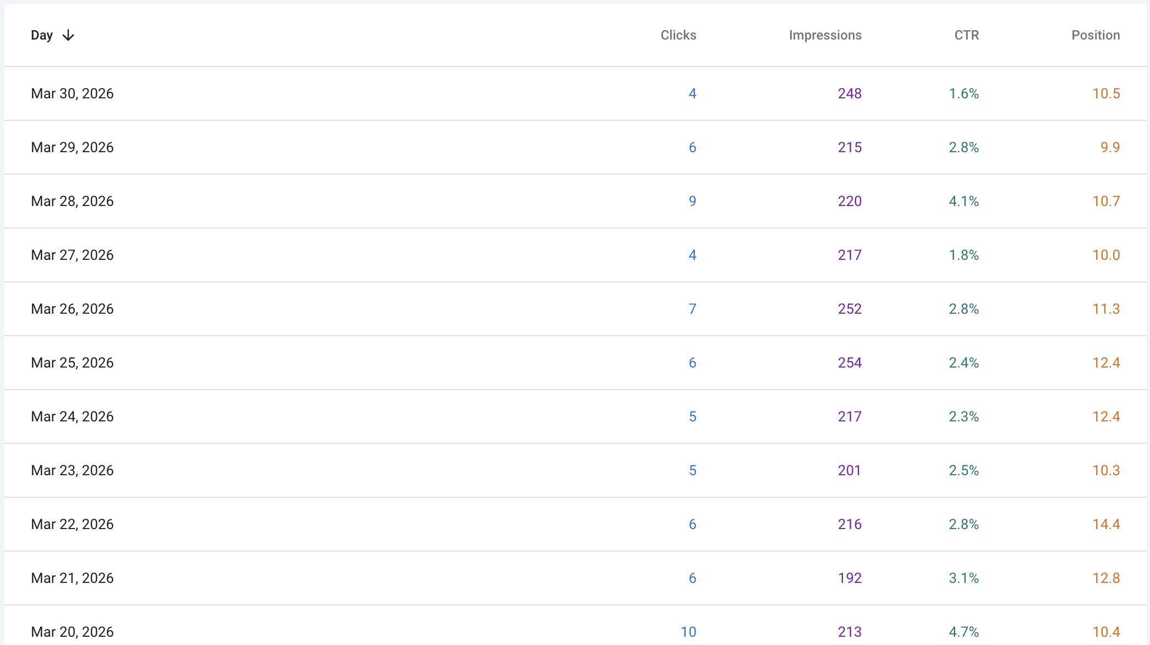The height and width of the screenshot is (645, 1150).
Task: Click position value 14.4 for Mar 22
Action: pos(1105,524)
